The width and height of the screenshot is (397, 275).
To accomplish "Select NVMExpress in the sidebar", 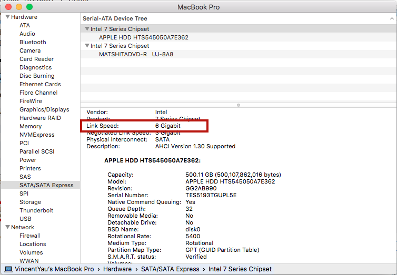I will tap(37, 135).
